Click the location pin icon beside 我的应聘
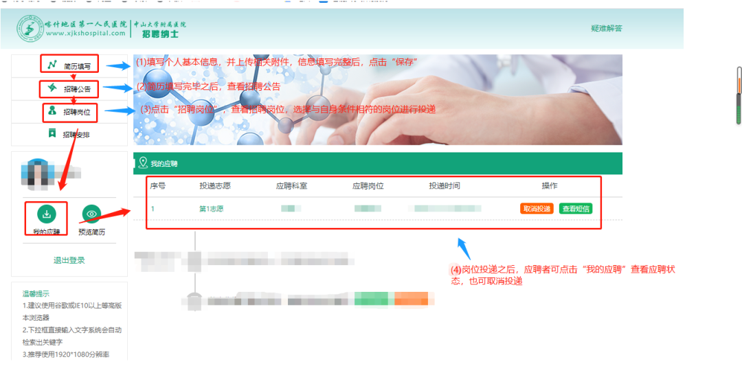 pos(143,163)
